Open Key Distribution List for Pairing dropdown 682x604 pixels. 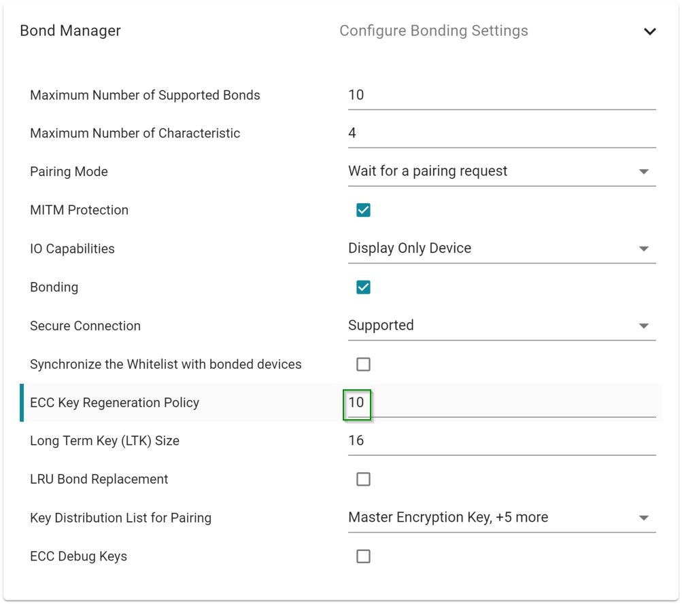tap(643, 518)
